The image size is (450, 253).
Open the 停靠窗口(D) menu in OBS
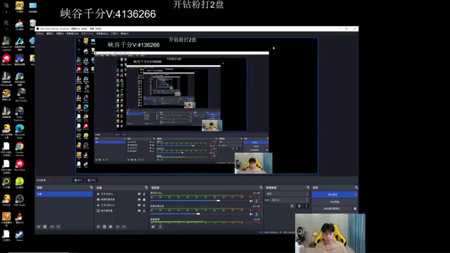73,34
